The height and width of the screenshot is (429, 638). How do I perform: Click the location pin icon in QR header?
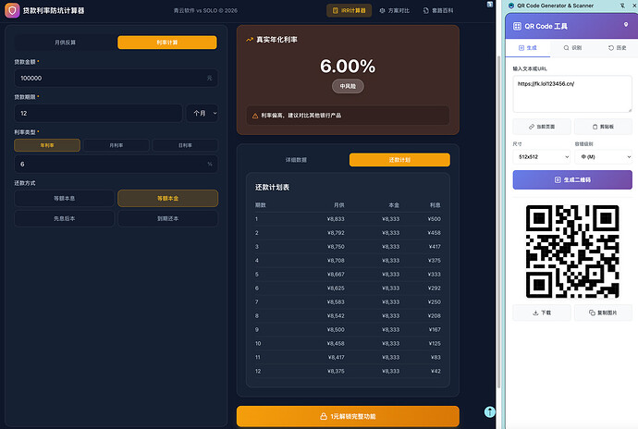[626, 25]
